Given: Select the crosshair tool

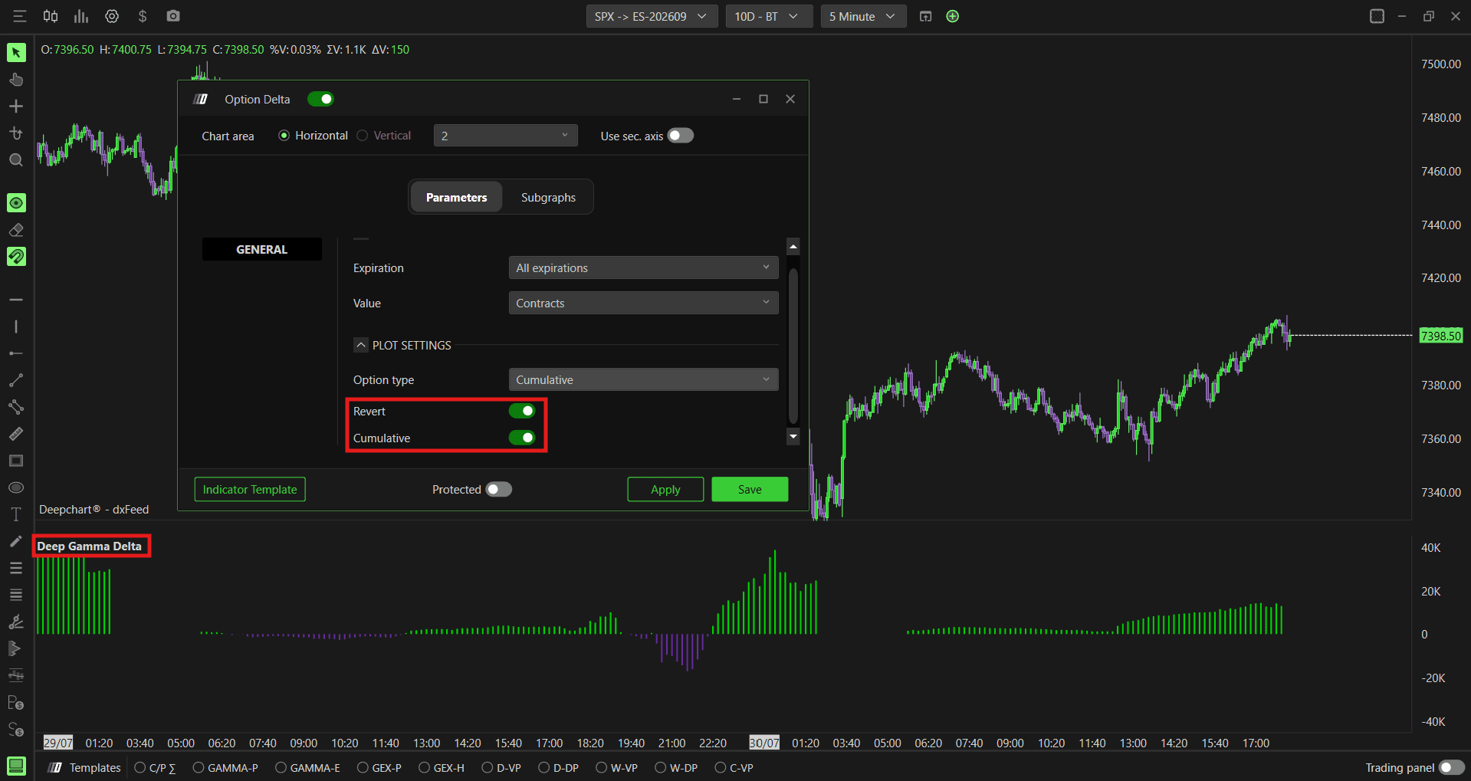Looking at the screenshot, I should point(16,106).
